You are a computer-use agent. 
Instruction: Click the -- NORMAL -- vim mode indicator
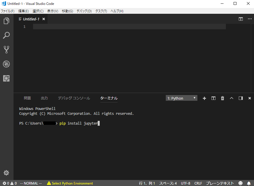coord(31,183)
